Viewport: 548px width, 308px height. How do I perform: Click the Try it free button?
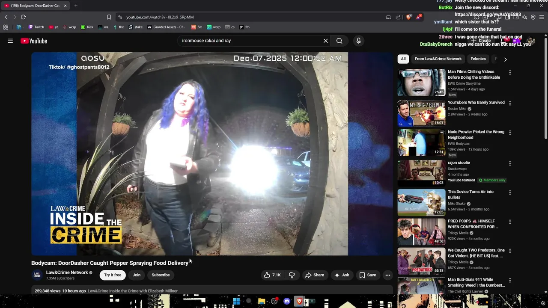(113, 275)
